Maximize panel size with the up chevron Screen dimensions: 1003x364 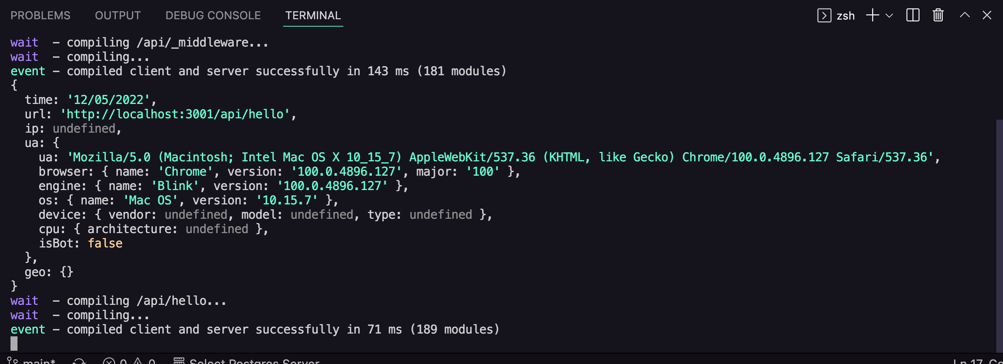click(965, 15)
